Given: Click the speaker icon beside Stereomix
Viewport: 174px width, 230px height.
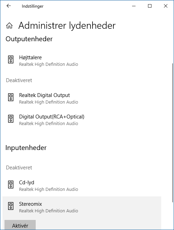Looking at the screenshot, I should 11,206.
